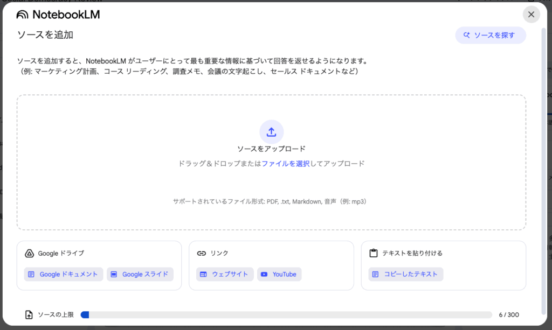Close the add source dialog
552x330 pixels.
[x=531, y=15]
